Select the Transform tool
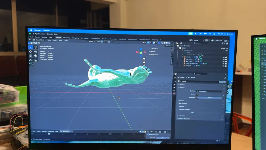Screen dimensions: 266x150 (x=35, y=56)
